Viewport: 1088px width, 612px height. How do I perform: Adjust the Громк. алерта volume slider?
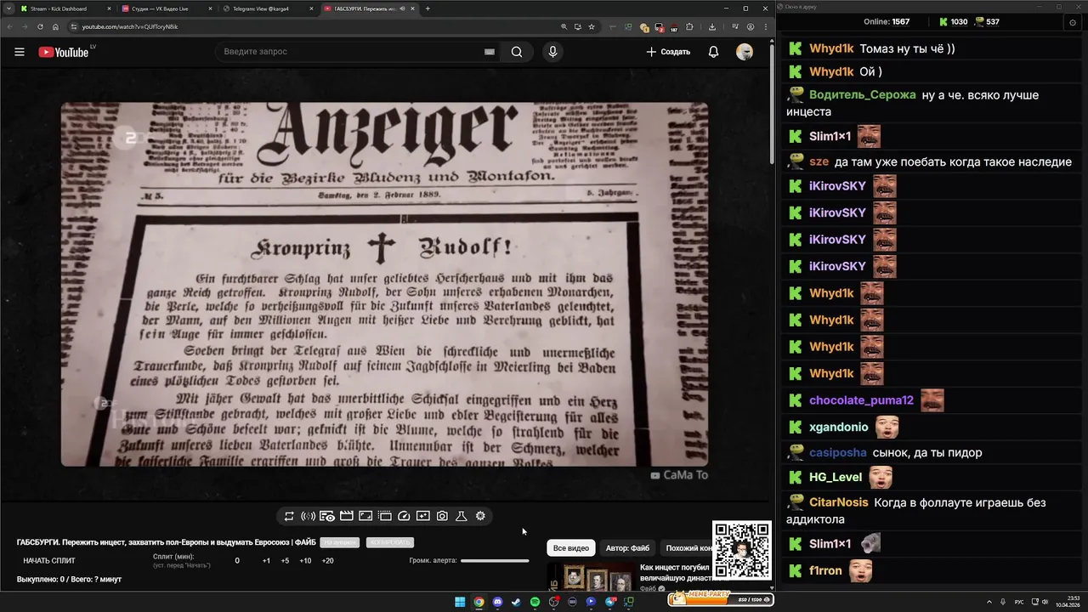click(x=495, y=561)
